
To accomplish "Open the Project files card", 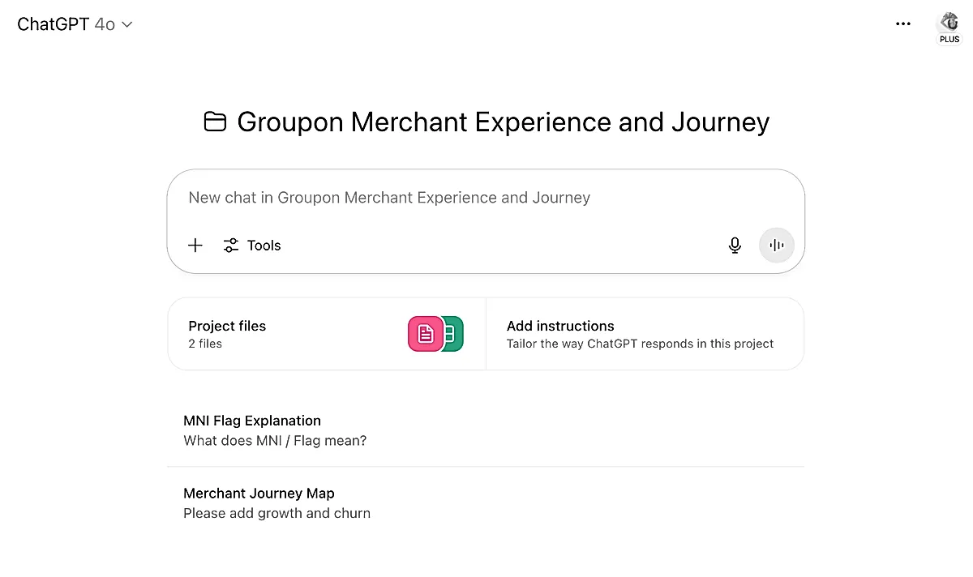I will coord(327,334).
